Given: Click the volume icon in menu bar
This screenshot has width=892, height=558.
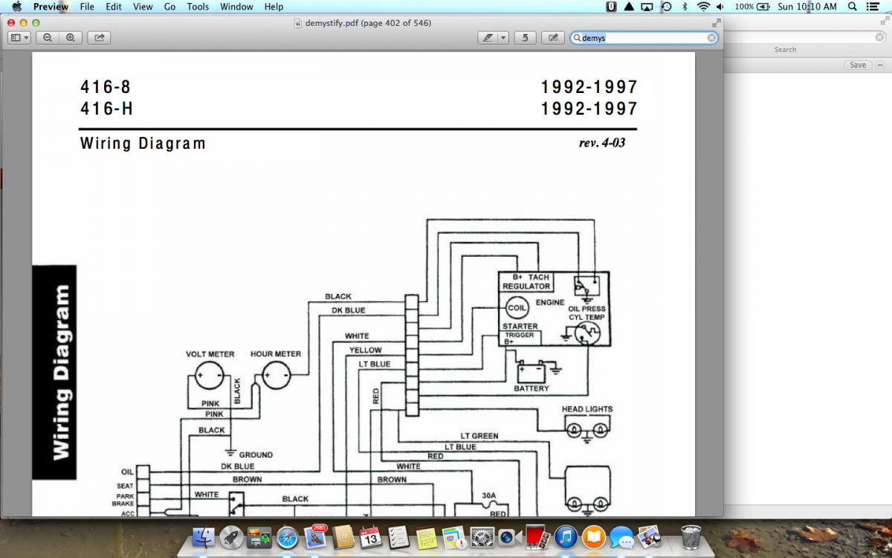Looking at the screenshot, I should (720, 7).
